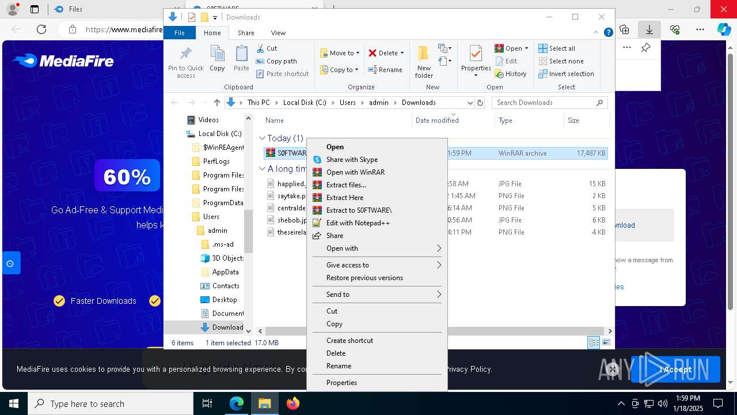Click the Edge Downloads toolbar icon
The height and width of the screenshot is (415, 737).
[x=649, y=29]
